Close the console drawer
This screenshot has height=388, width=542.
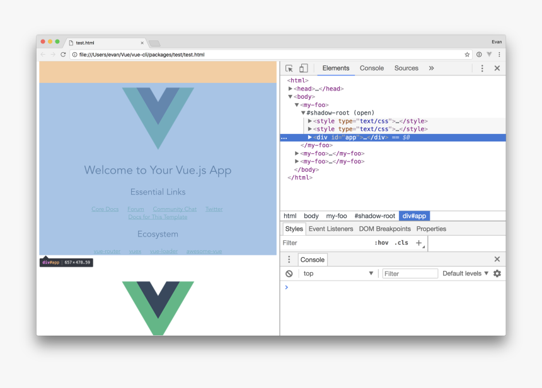(x=497, y=259)
